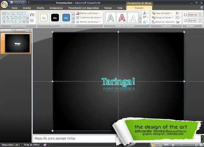
Task: Save the presentation from the quick access toolbar
Action: 12,3
